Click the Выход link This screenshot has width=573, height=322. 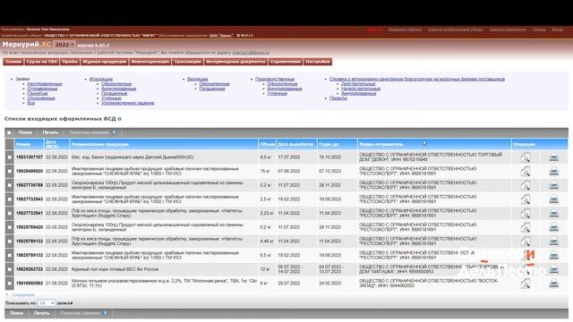pos(557,30)
